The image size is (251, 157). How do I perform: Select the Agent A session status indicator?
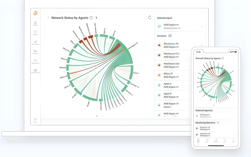click(x=159, y=85)
